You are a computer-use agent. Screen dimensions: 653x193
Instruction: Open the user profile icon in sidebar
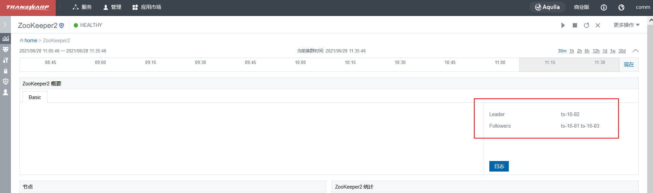pos(5,92)
